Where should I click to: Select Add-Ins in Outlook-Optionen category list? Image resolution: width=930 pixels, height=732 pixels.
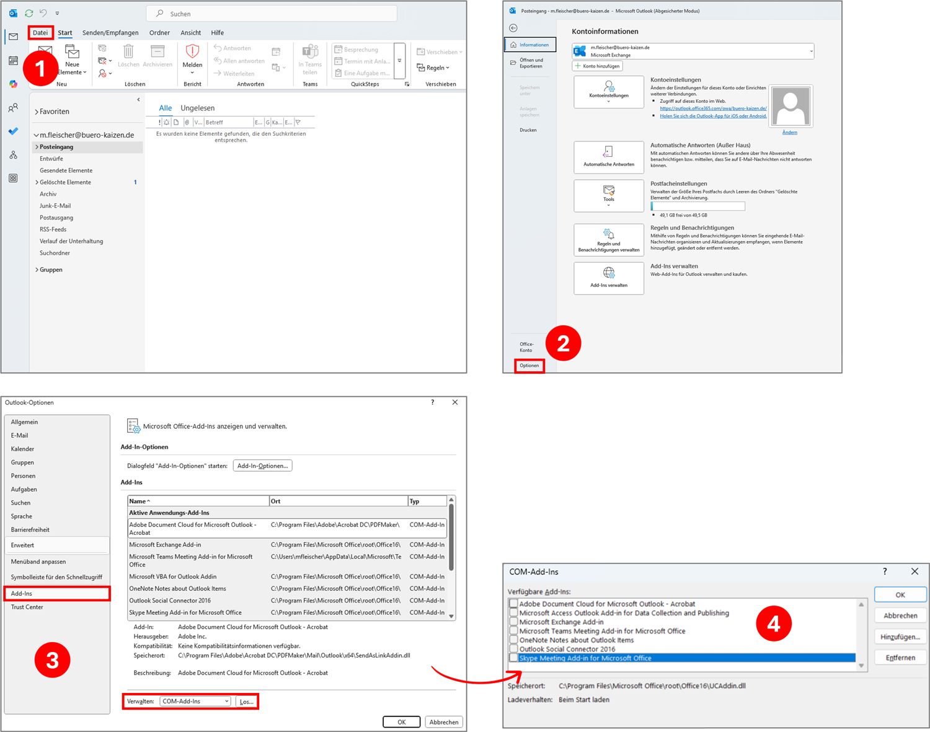tap(57, 594)
